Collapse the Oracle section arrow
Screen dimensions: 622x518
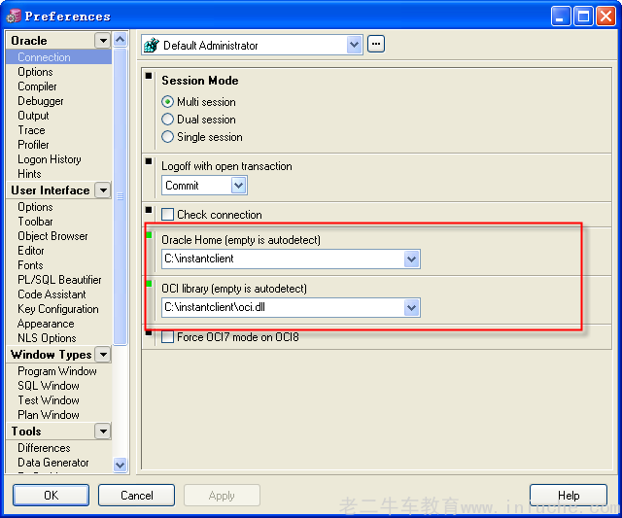pos(103,41)
